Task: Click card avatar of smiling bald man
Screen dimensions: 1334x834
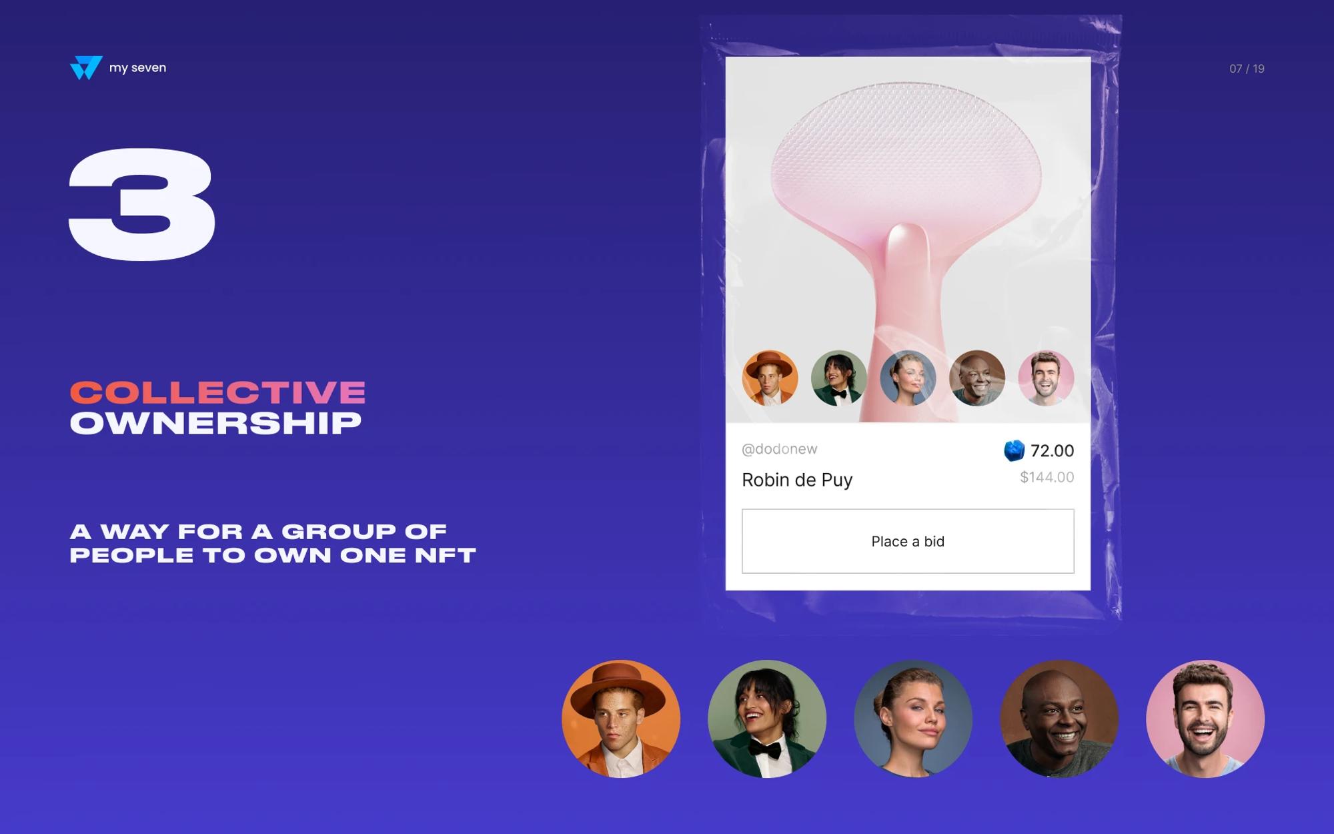Action: 977,378
